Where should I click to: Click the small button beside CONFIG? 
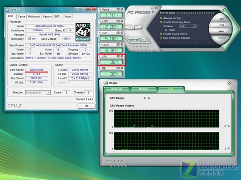point(145,40)
